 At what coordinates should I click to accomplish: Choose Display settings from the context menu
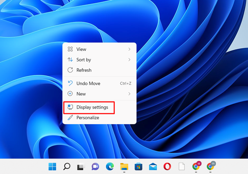[92, 107]
